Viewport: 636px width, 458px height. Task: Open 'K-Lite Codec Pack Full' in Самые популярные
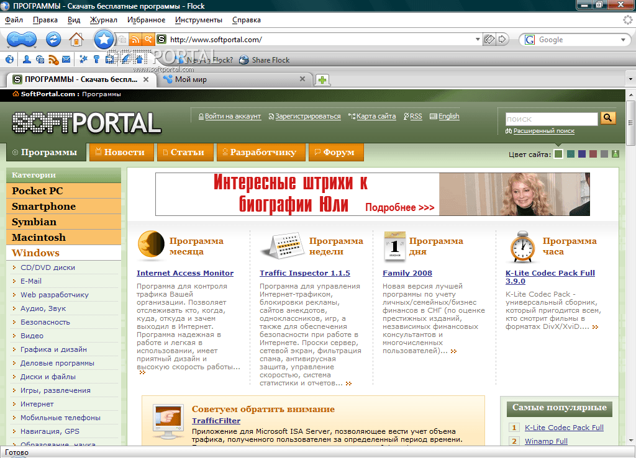pos(564,428)
